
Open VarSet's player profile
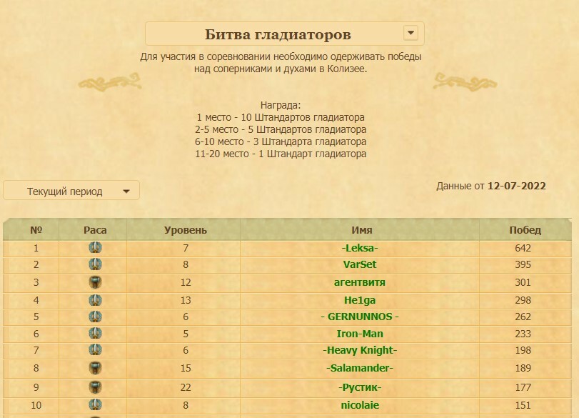point(360,264)
